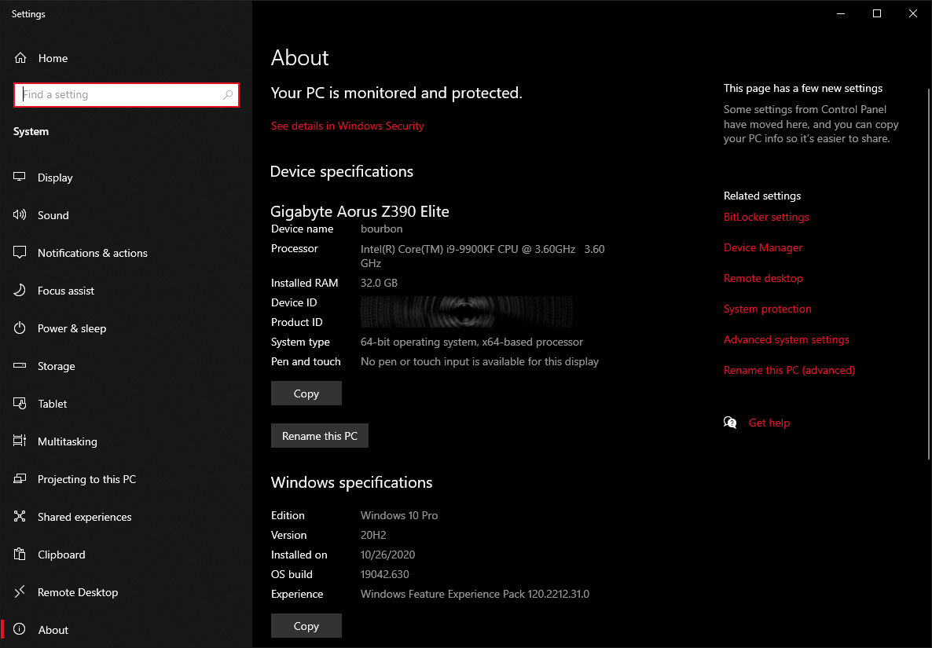
Task: Copy the device specifications
Action: click(306, 394)
